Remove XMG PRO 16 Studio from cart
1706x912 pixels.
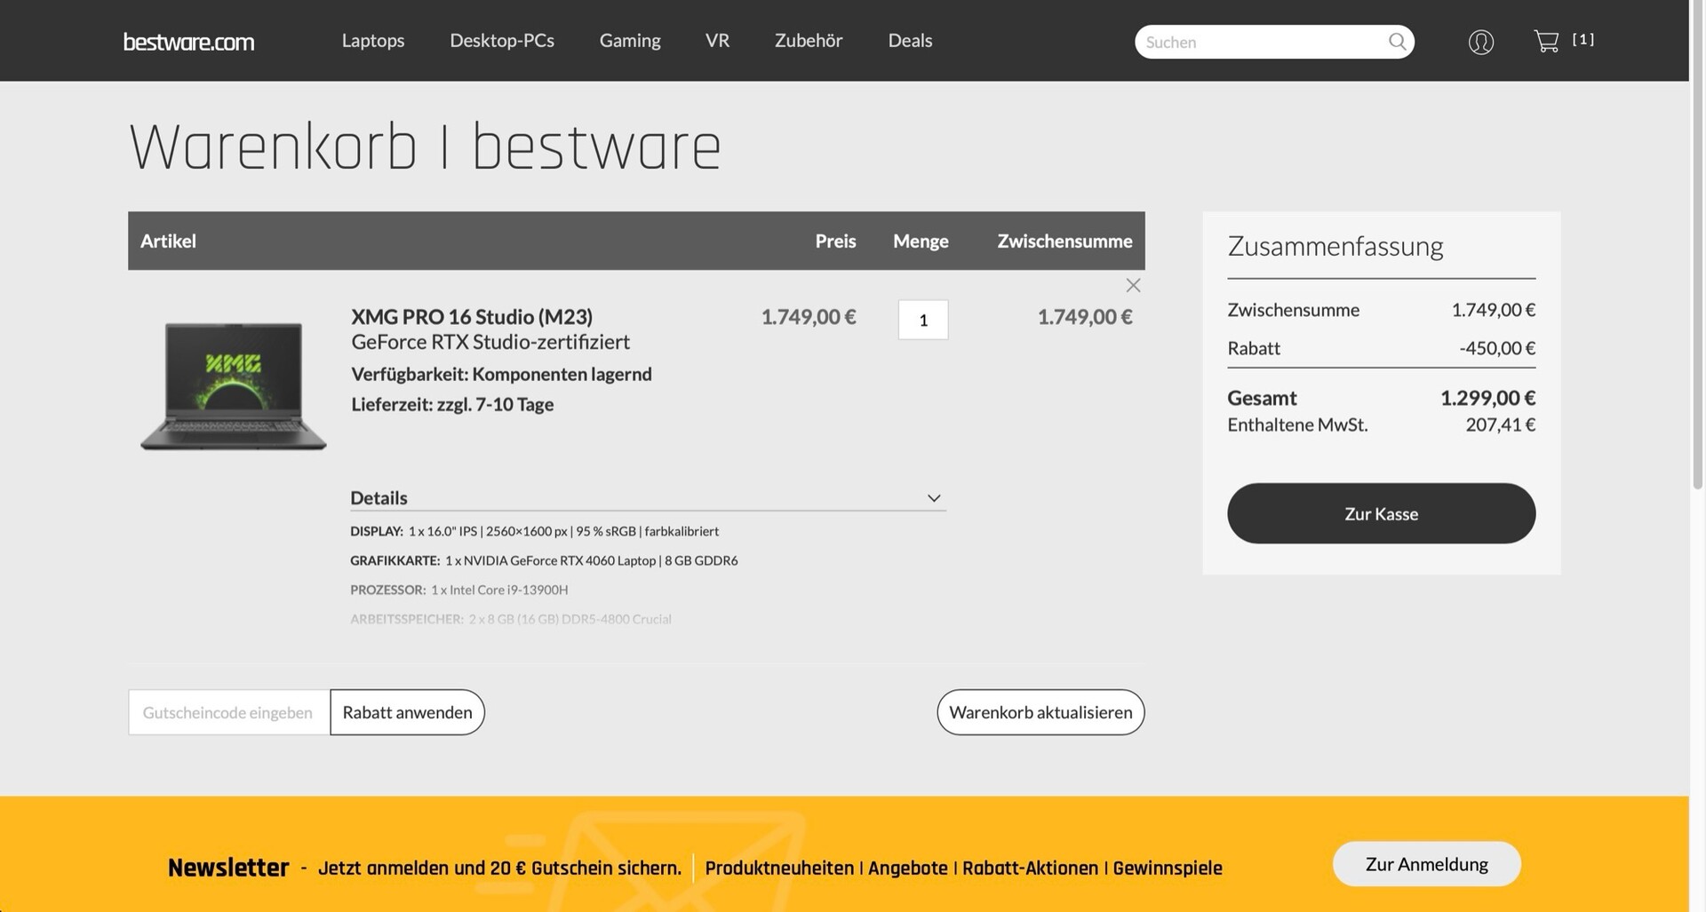[x=1133, y=285]
